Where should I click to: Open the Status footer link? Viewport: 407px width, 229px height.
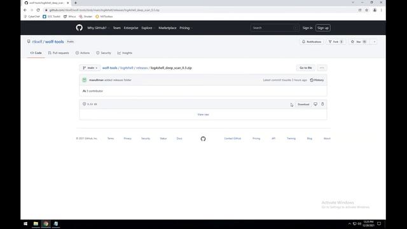(x=163, y=139)
